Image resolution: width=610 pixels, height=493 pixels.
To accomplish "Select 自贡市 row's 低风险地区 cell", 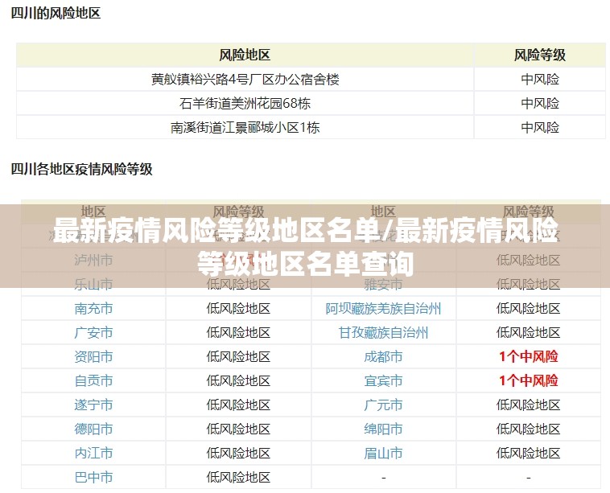I will pos(238,380).
